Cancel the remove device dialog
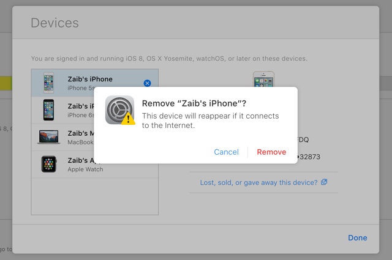This screenshot has height=260, width=392. tap(226, 152)
